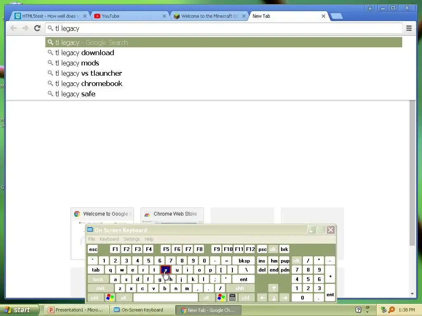Select 'tl legacy safe' suggestion

tap(224, 94)
